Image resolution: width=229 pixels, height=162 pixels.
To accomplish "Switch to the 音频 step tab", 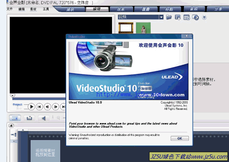I will 194,9.
